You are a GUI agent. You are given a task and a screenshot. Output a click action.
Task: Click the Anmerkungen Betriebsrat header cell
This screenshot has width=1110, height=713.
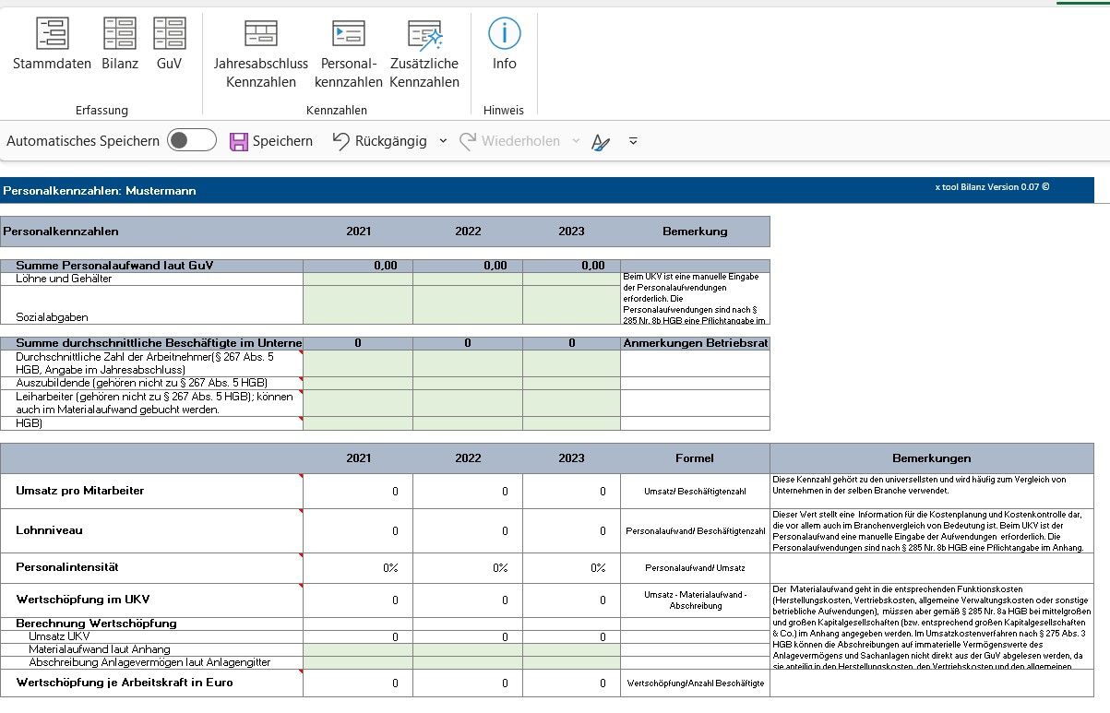tap(695, 343)
